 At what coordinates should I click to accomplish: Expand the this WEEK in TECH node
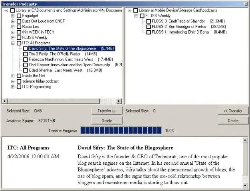pos(13,32)
